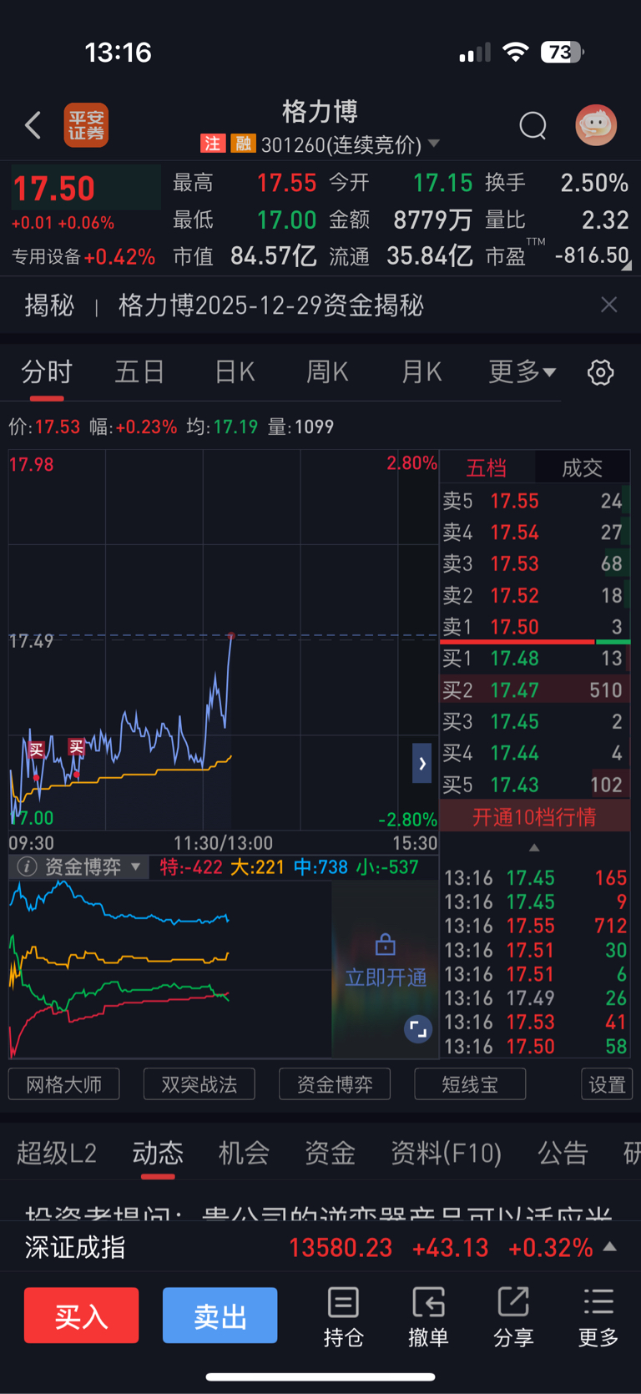Open 格力博2025-12-29资金揭秘 link
Image resolution: width=641 pixels, height=1394 pixels.
coord(271,306)
